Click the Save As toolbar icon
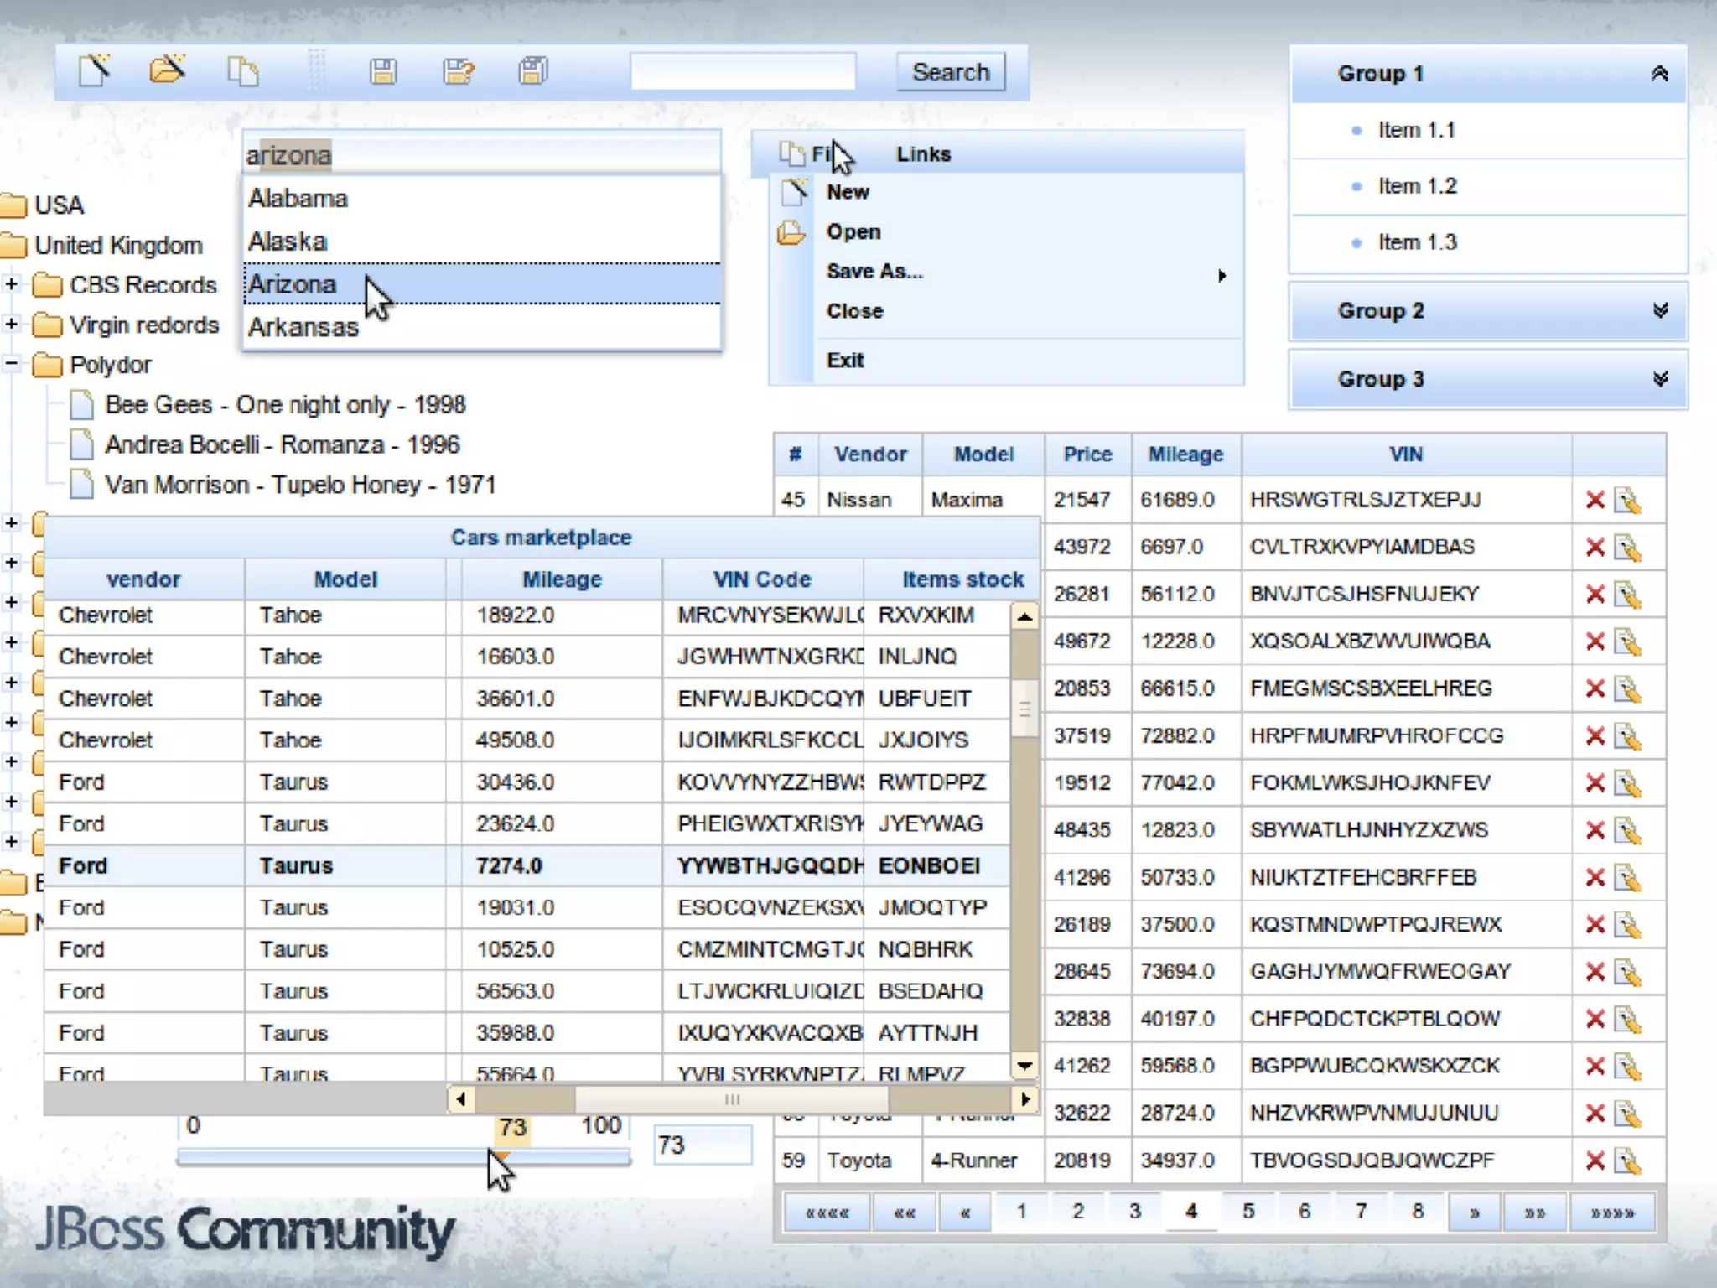1717x1288 pixels. (459, 71)
